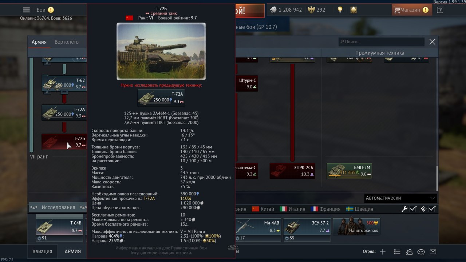Open the chat bubble icon
466x262 pixels.
pos(421,251)
